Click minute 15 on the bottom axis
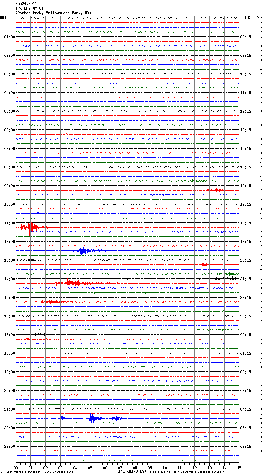Viewport: 264px width, 476px height. [239, 468]
